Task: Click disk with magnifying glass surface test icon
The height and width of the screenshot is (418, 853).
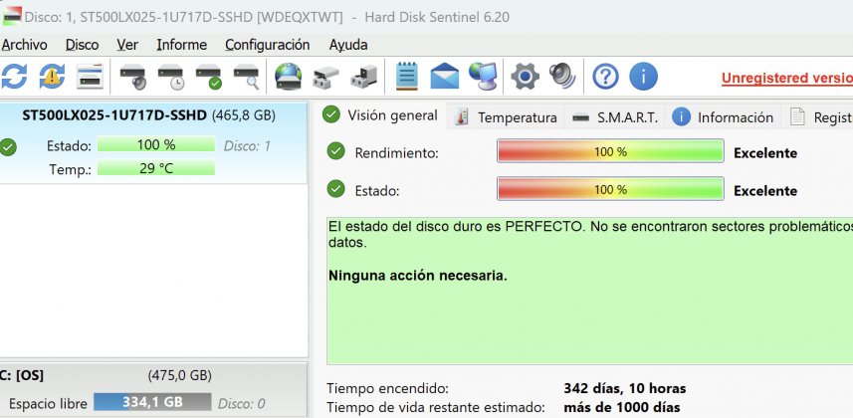Action: (247, 77)
